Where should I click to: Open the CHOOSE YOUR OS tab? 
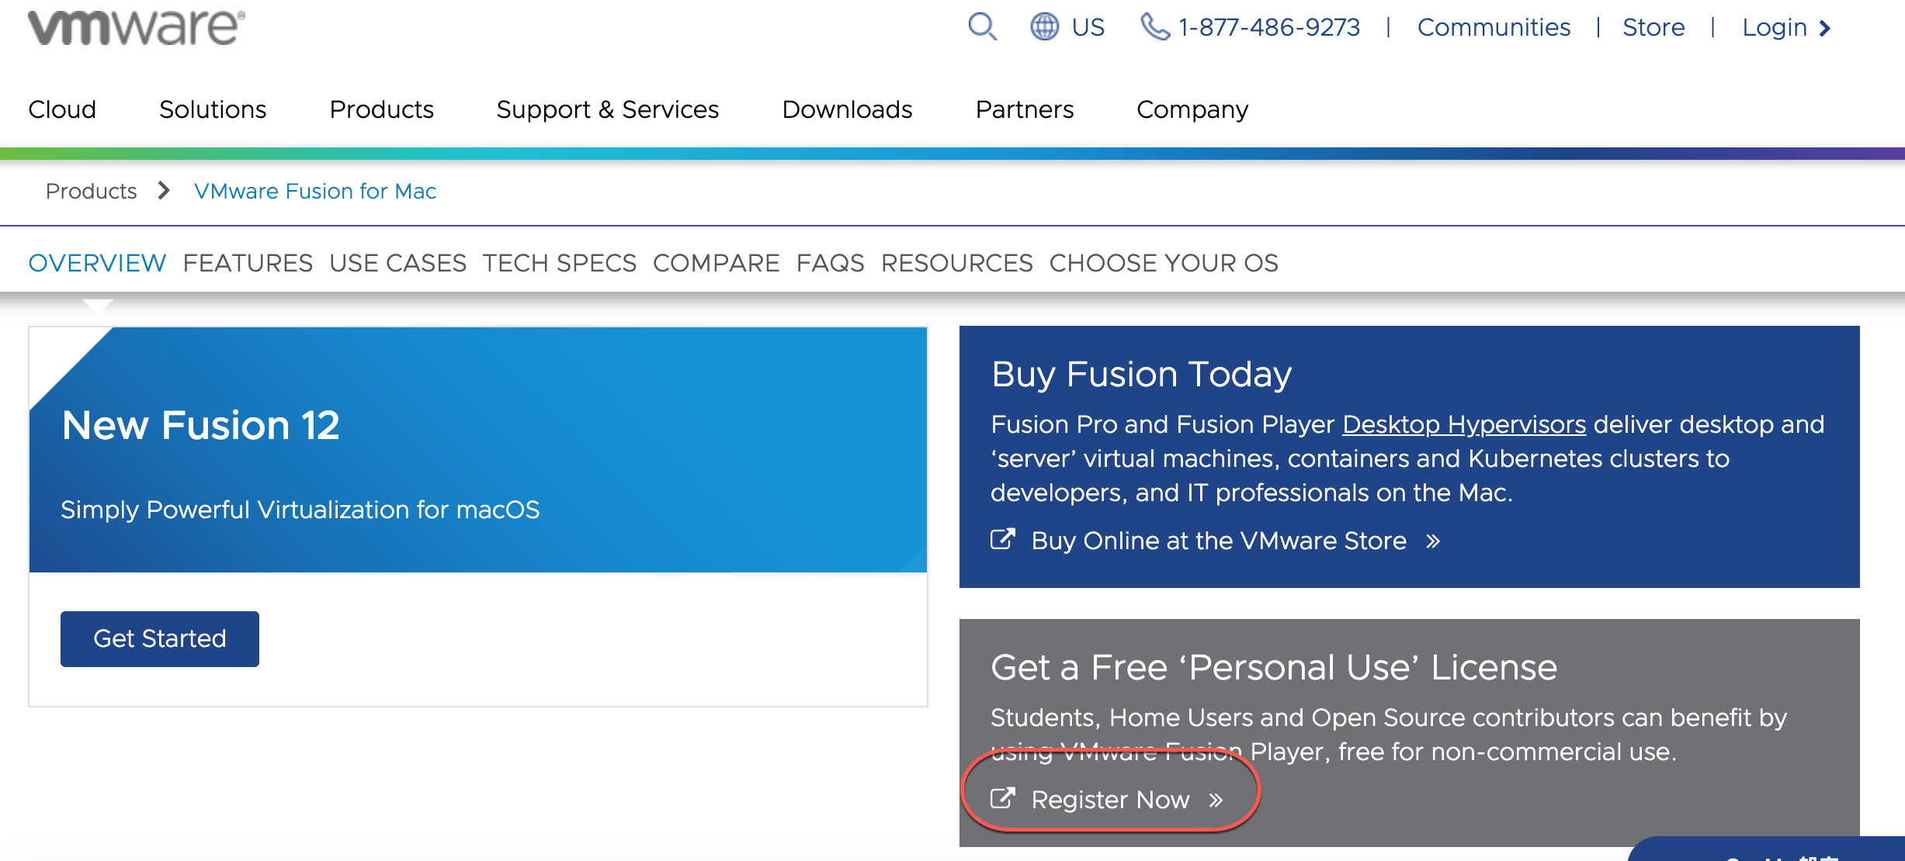1163,263
